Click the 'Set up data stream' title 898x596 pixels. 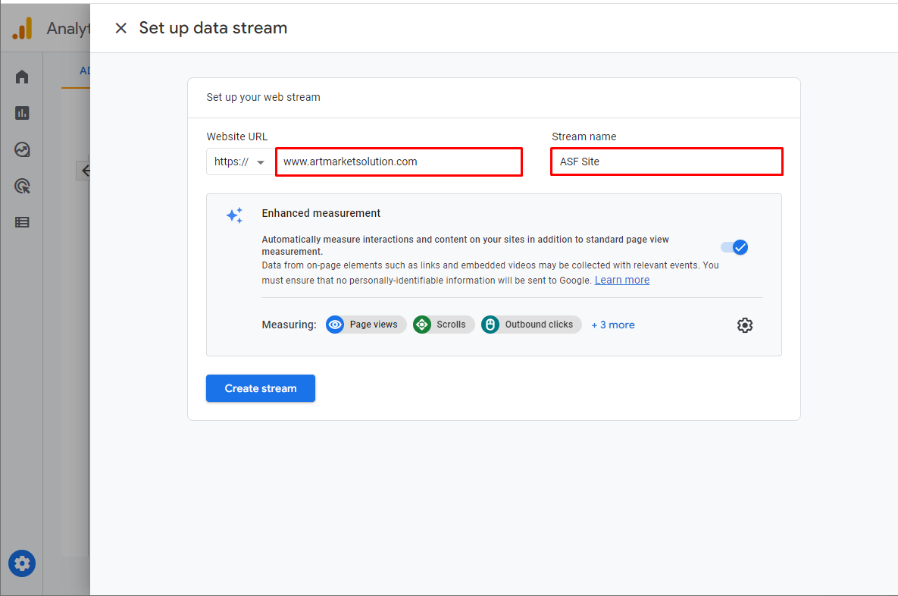point(213,28)
